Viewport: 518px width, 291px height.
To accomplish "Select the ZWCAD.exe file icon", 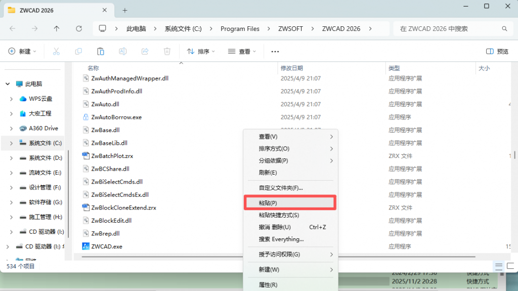I will click(85, 246).
